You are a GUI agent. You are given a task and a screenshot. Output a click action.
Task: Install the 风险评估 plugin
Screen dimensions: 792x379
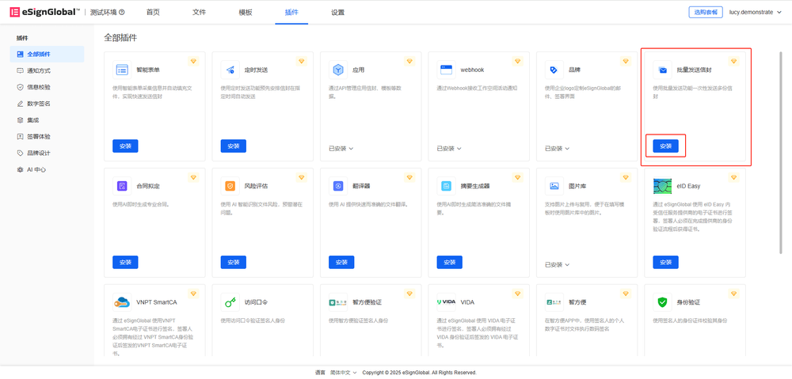(x=234, y=262)
